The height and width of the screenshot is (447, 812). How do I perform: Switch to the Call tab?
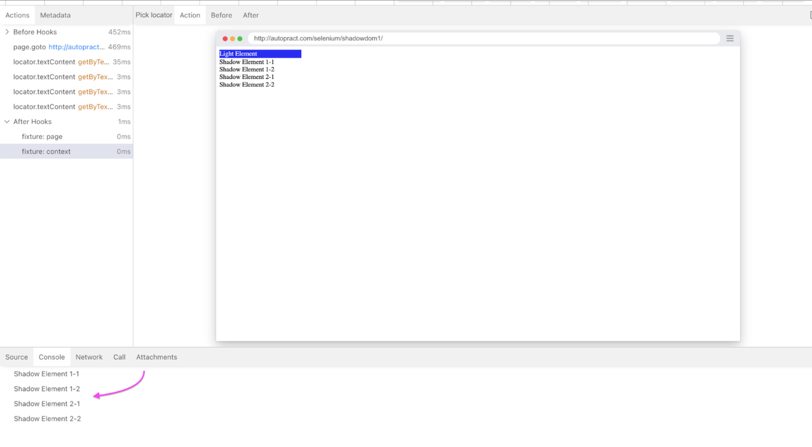pos(119,357)
